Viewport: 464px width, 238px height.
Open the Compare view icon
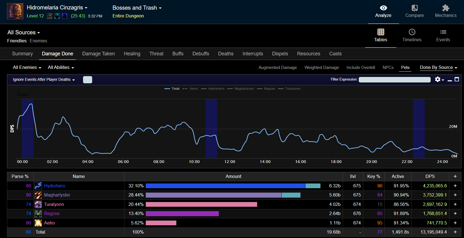tap(415, 8)
